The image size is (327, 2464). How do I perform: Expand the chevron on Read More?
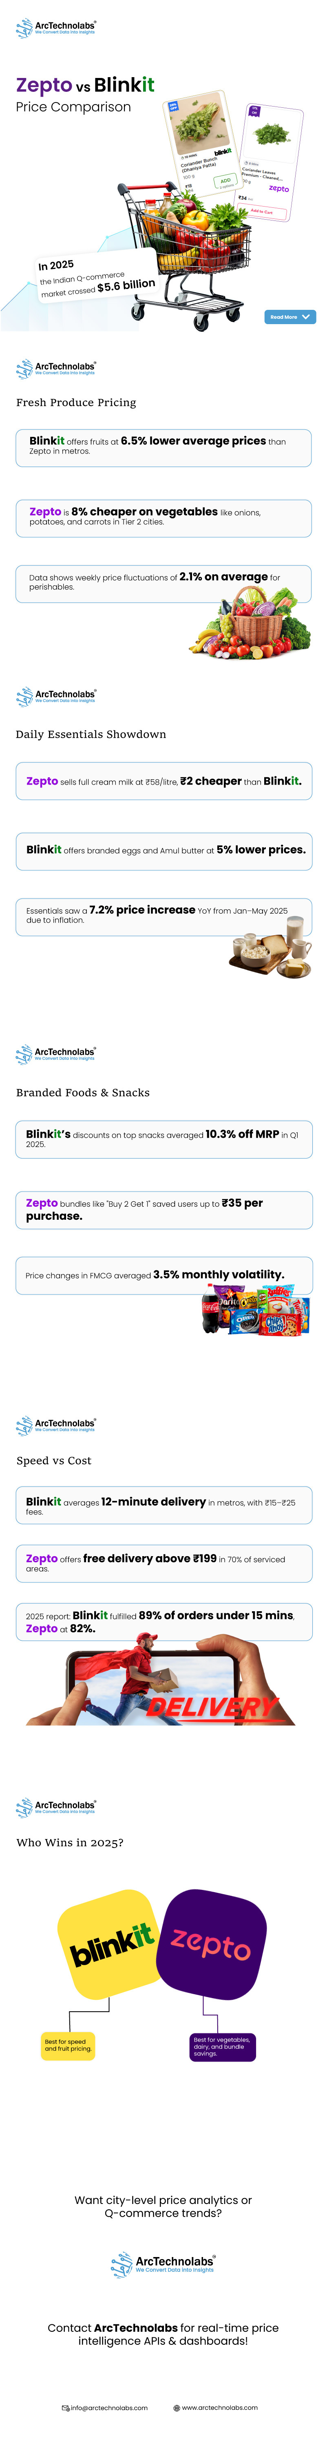pos(306,317)
